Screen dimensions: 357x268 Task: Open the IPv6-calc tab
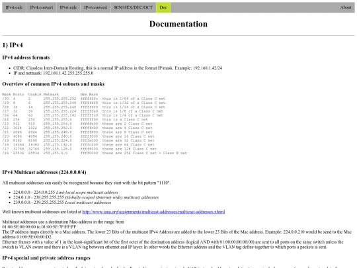click(68, 7)
